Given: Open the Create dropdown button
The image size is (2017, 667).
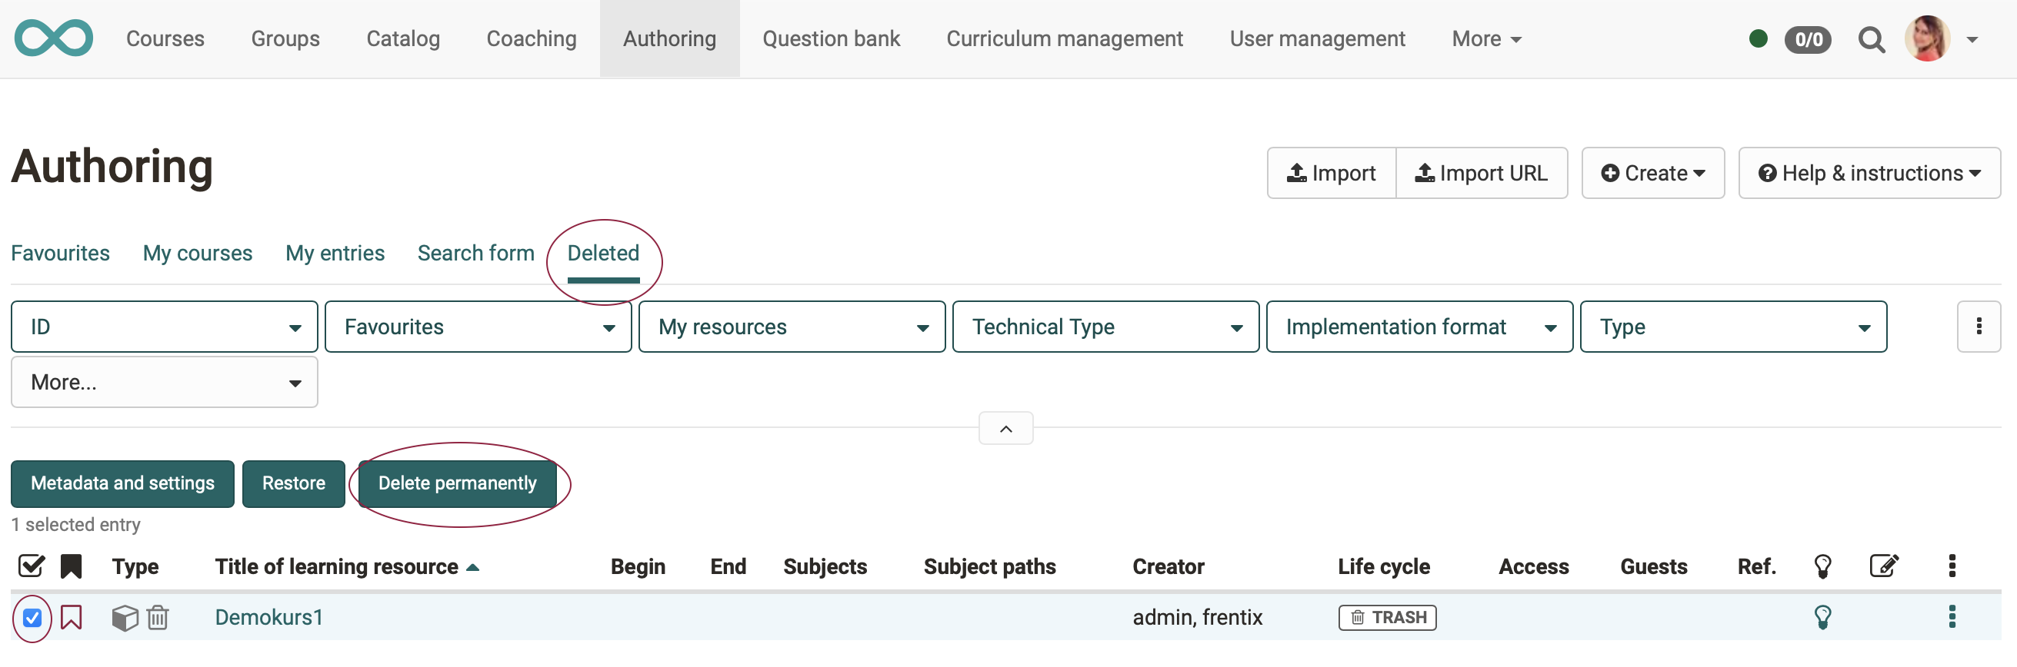Looking at the screenshot, I should 1652,173.
